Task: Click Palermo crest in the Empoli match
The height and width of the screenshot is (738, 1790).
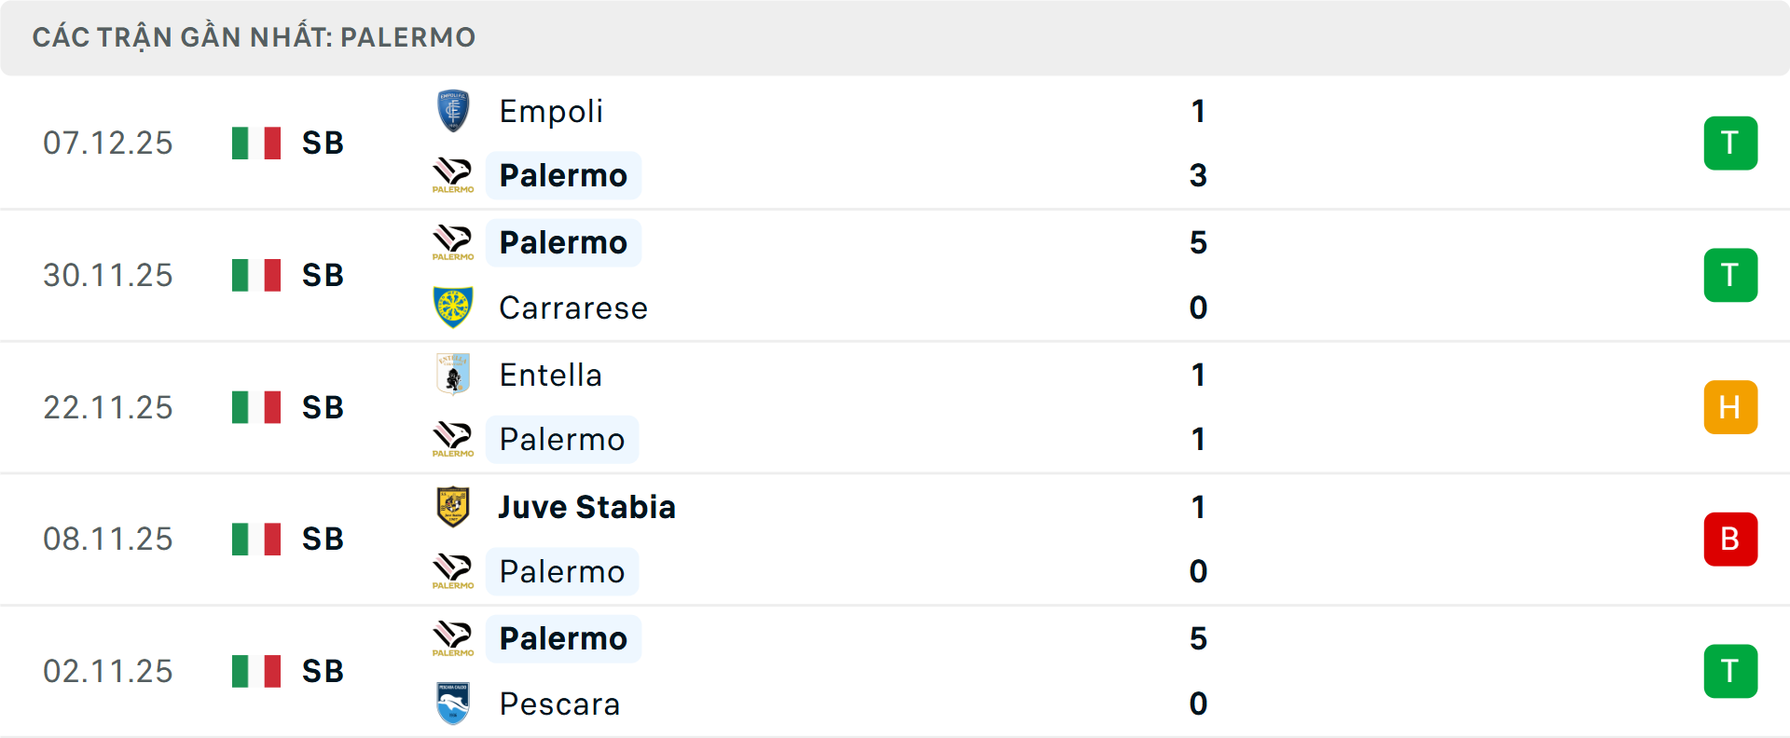Action: click(453, 175)
